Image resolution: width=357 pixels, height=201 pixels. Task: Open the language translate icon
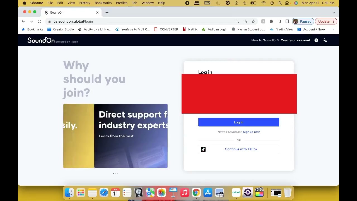pyautogui.click(x=325, y=40)
